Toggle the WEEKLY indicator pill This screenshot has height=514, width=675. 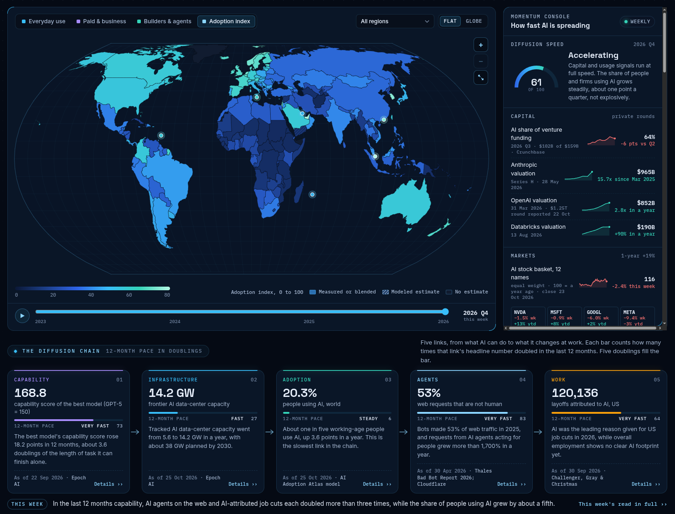point(637,21)
